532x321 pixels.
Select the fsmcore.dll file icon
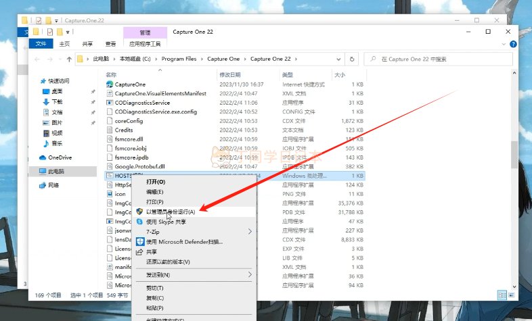pos(110,139)
